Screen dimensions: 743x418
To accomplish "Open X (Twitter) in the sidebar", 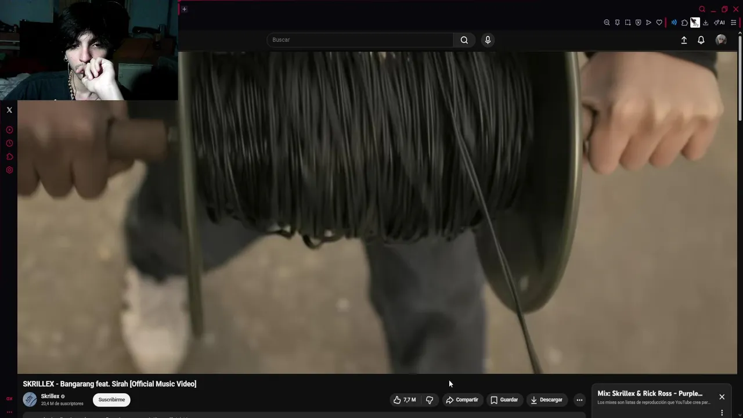I will click(9, 110).
